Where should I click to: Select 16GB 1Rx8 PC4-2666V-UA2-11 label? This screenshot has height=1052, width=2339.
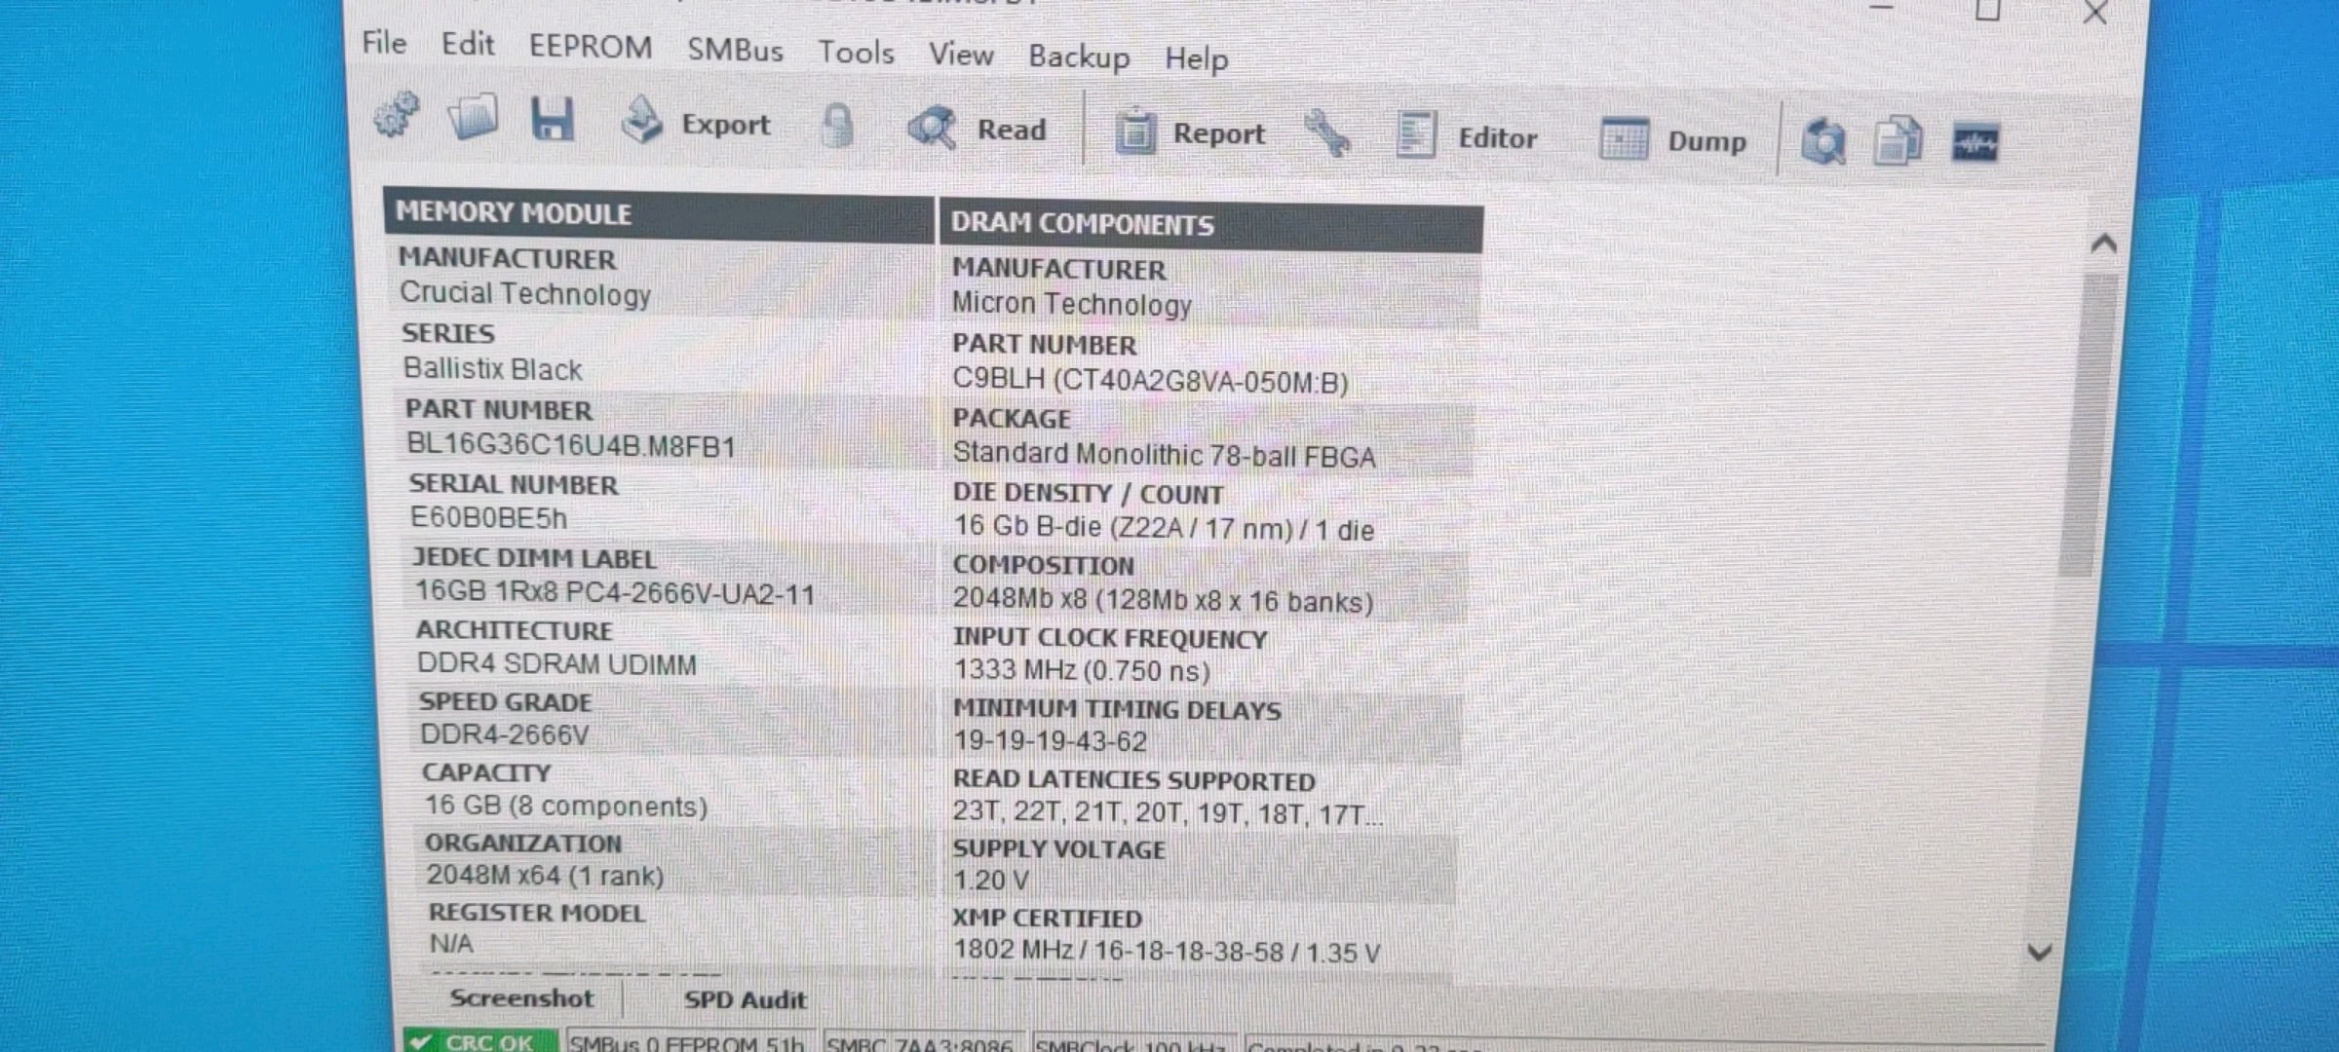click(615, 592)
